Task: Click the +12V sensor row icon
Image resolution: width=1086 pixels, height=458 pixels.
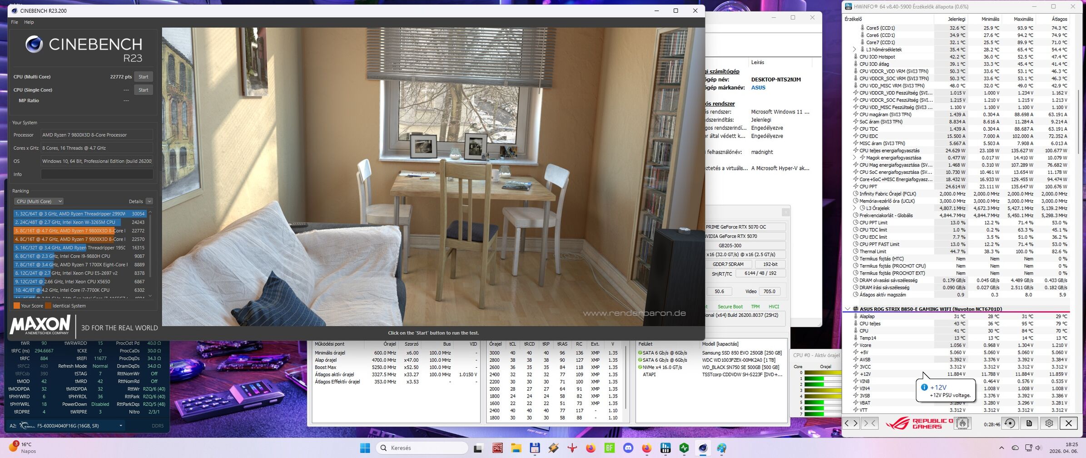Action: [856, 374]
